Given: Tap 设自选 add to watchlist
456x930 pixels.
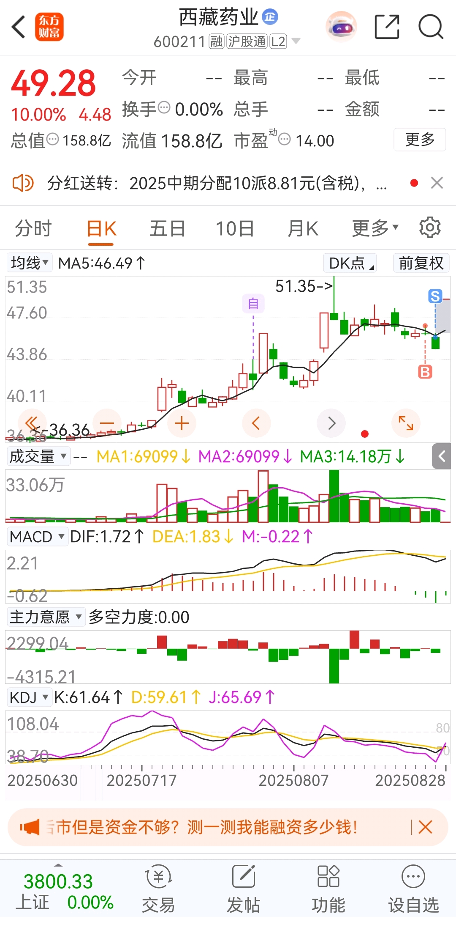Looking at the screenshot, I should [x=413, y=888].
